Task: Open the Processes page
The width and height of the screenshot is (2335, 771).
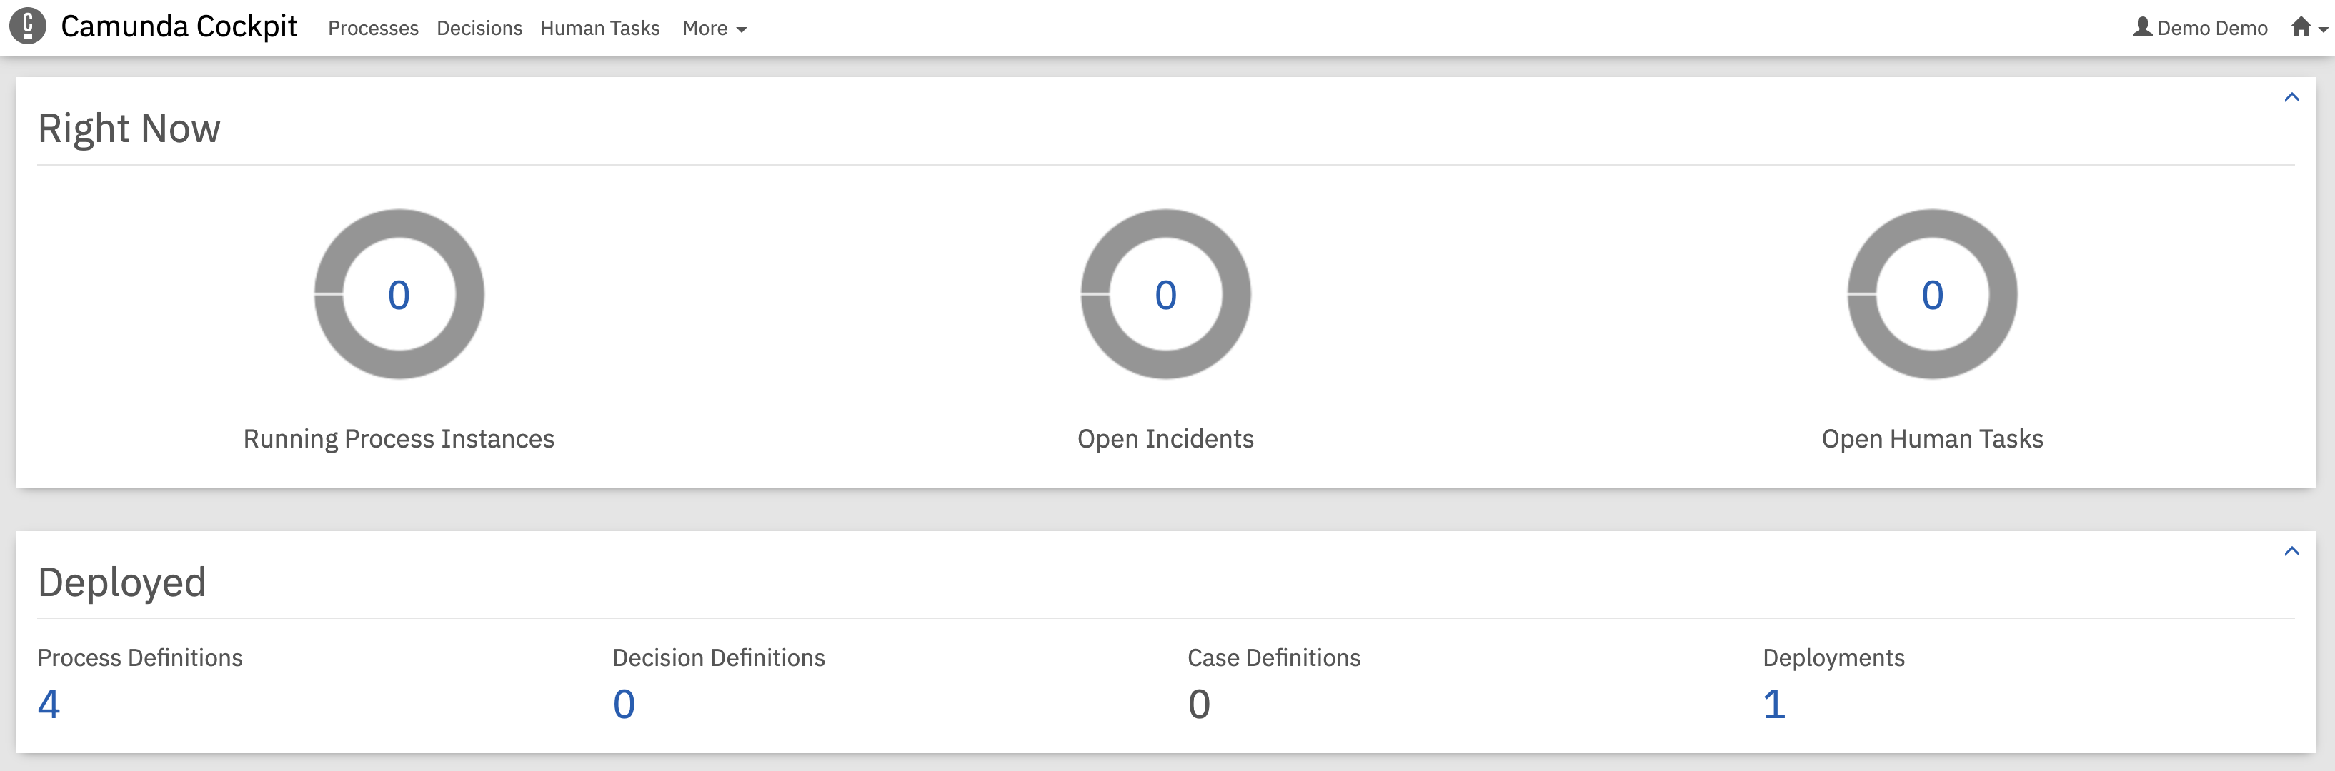Action: point(372,29)
